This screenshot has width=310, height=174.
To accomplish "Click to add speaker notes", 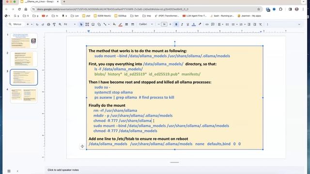I will click(63, 170).
